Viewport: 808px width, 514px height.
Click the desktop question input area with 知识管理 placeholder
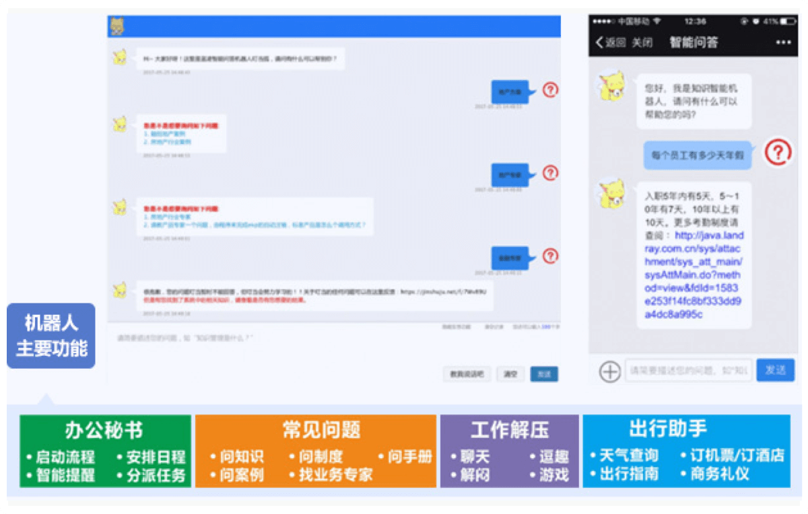[x=333, y=348]
